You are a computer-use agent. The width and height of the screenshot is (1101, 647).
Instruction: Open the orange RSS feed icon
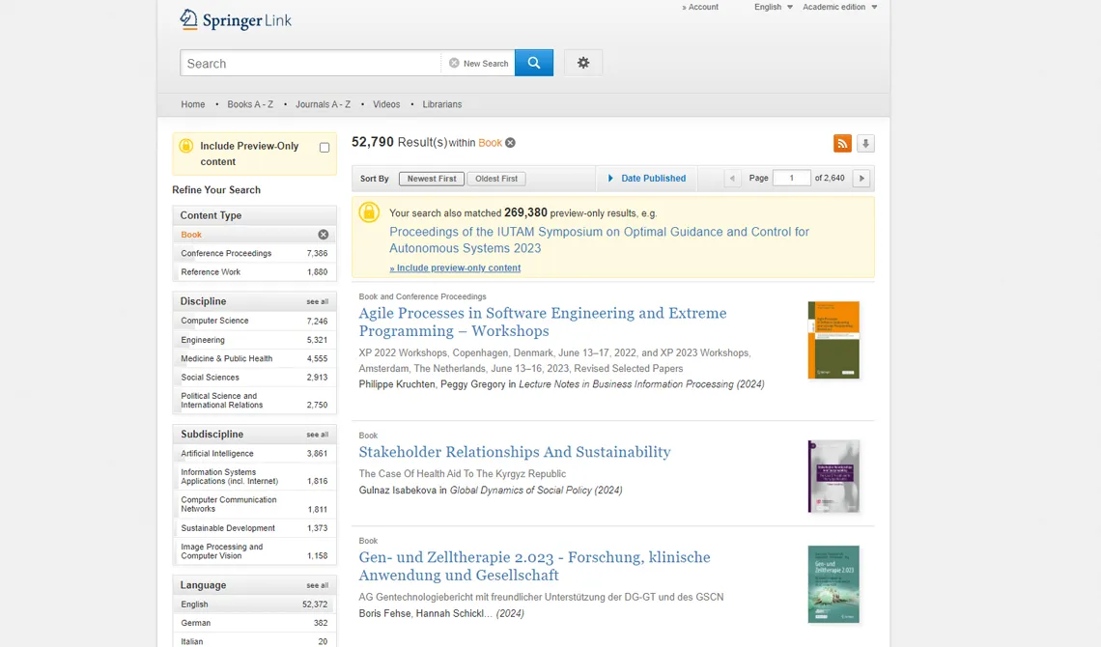tap(842, 143)
